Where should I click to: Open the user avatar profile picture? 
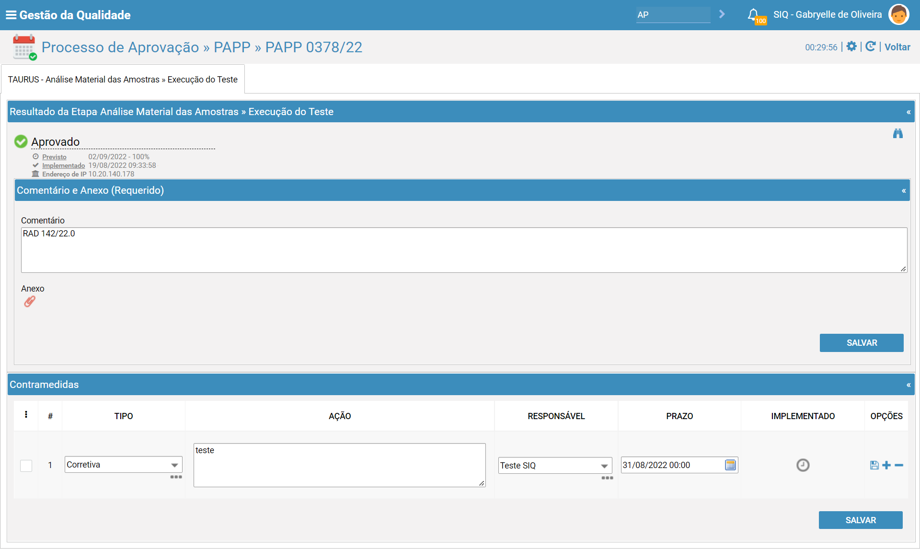[x=898, y=14]
